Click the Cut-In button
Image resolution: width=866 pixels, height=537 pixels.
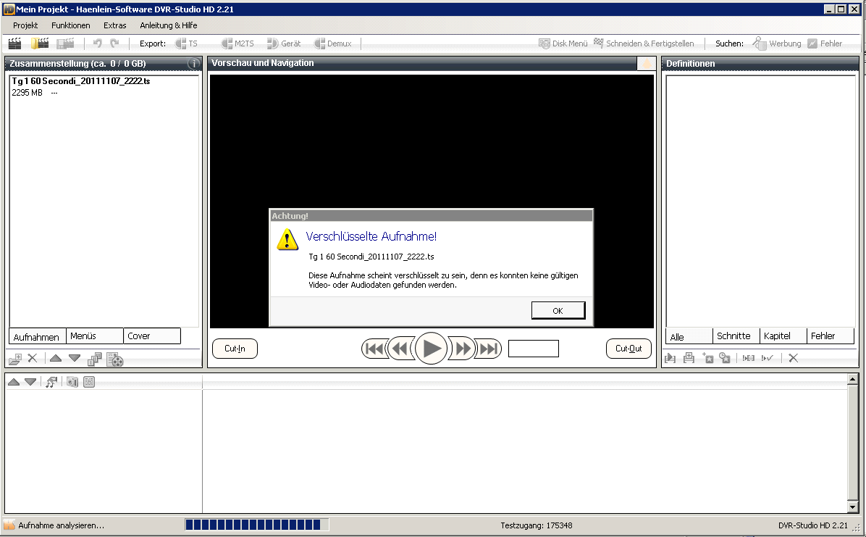click(x=235, y=349)
